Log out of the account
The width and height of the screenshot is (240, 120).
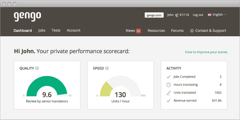click(198, 15)
